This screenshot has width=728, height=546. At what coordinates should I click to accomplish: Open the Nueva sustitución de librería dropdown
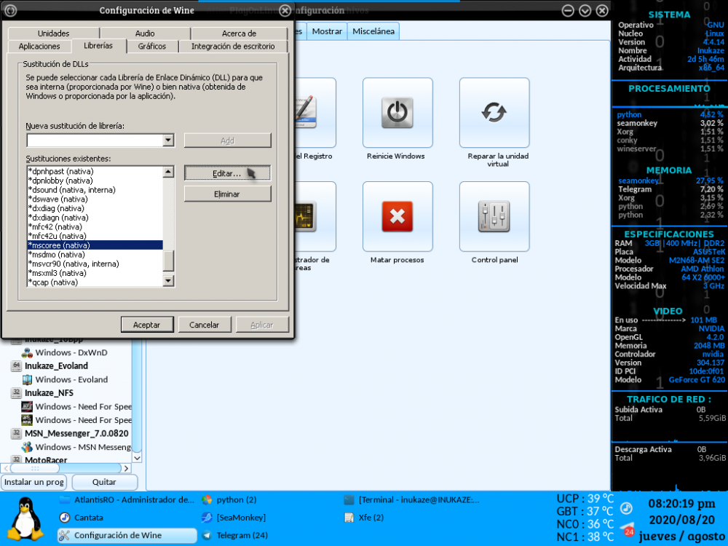(168, 141)
